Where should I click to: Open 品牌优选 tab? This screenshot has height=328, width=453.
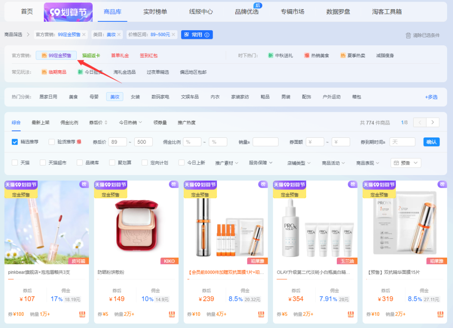click(x=247, y=12)
